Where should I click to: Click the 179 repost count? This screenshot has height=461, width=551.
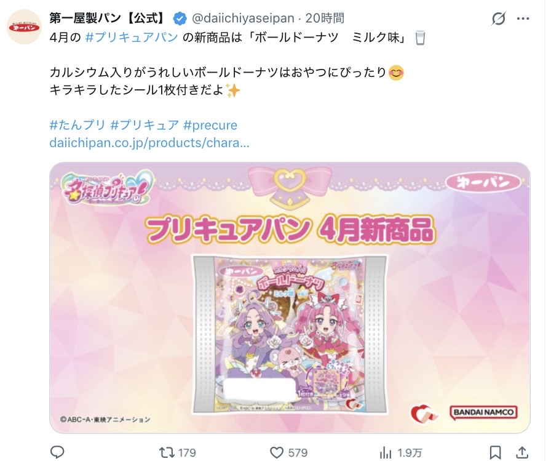(x=186, y=452)
